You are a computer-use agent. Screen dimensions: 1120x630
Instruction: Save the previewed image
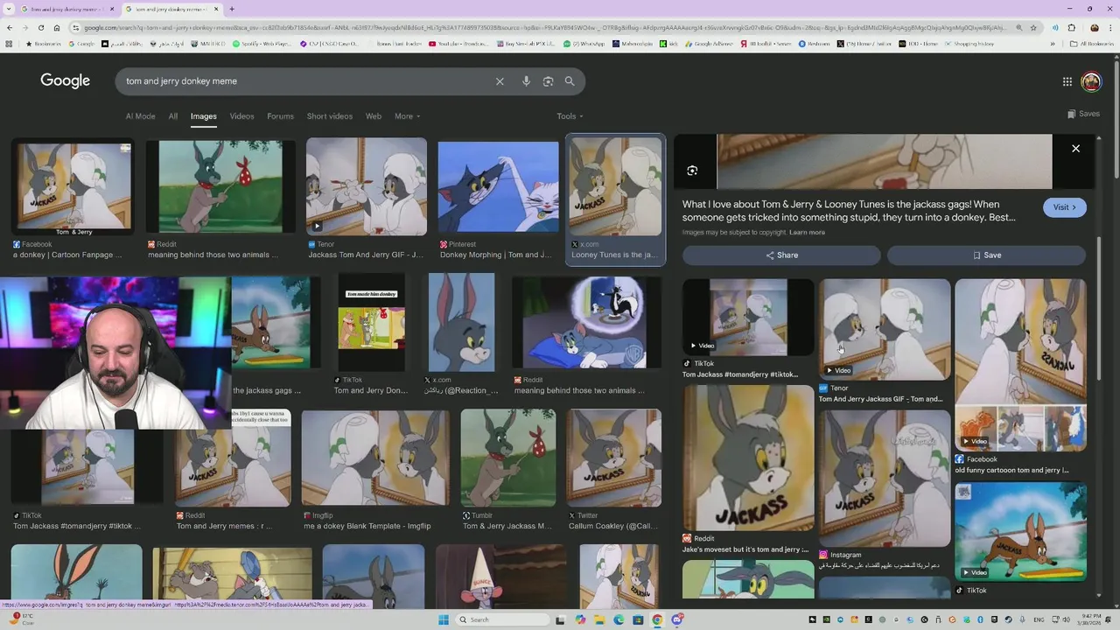[x=986, y=255]
